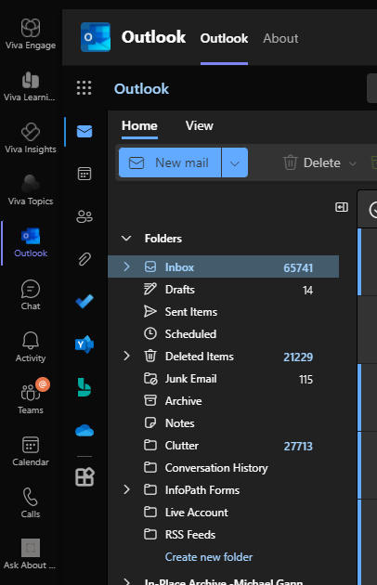Open OneDrive cloud icon
377x585 pixels.
(84, 431)
